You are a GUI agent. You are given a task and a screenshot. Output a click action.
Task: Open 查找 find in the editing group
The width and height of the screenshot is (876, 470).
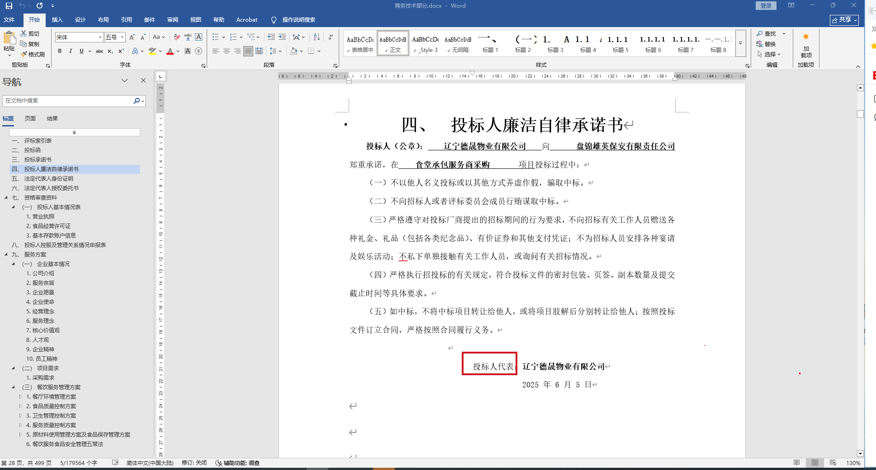point(767,33)
